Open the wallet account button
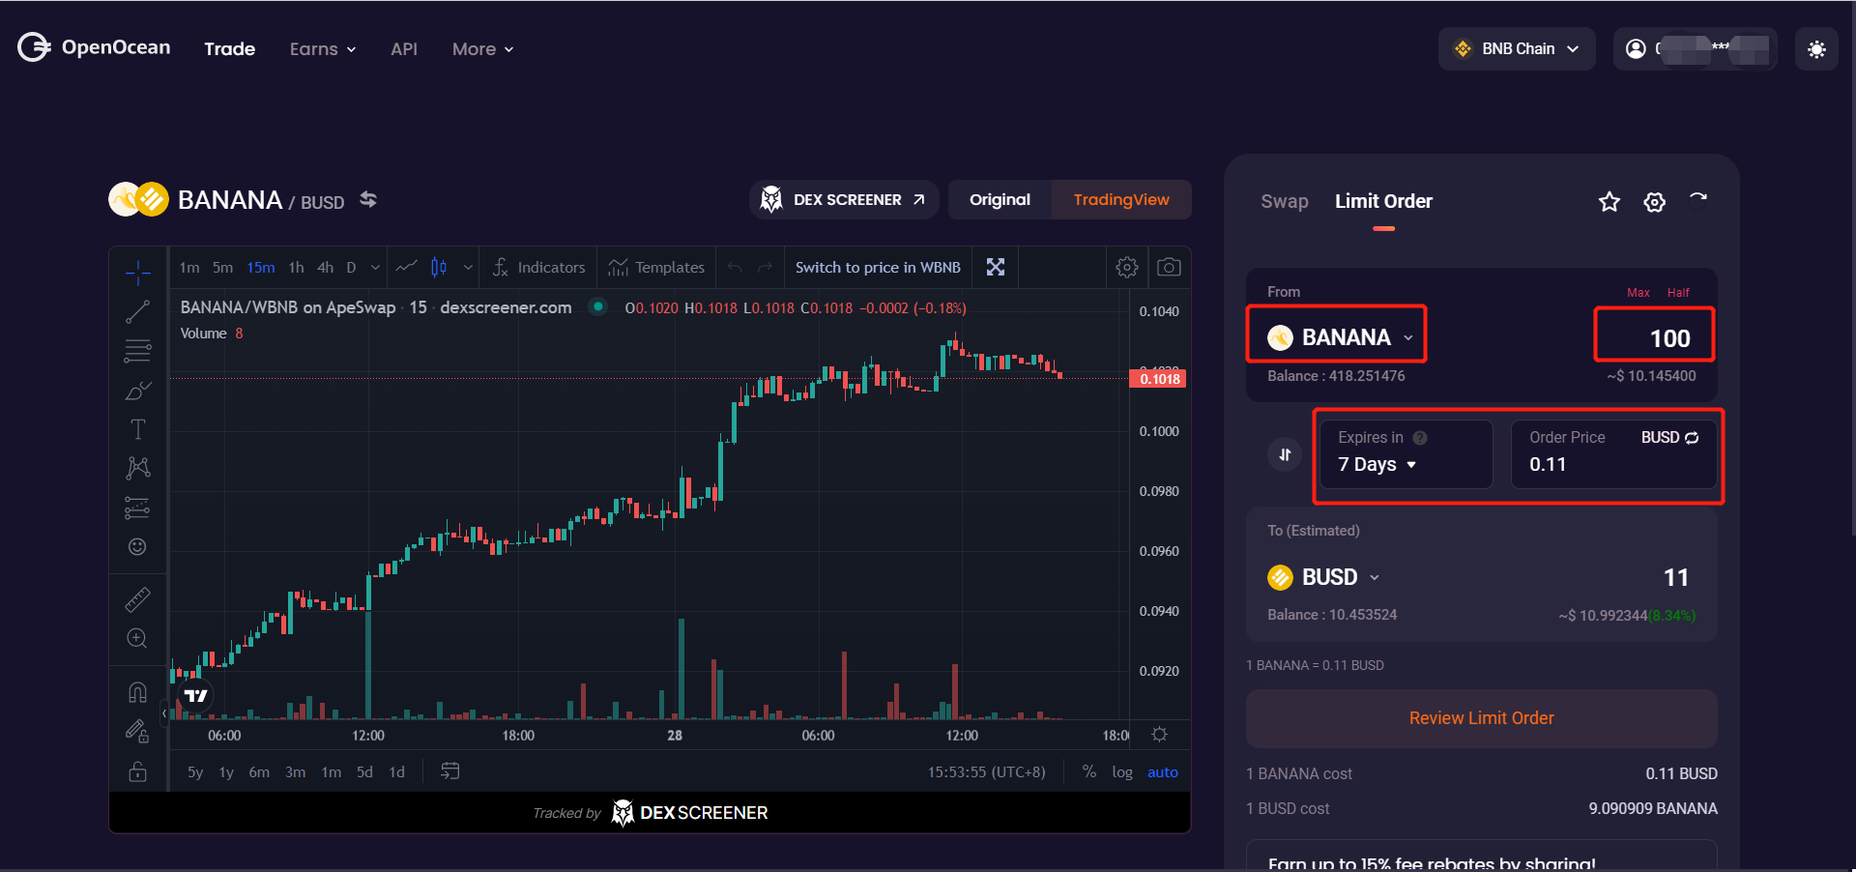The width and height of the screenshot is (1856, 872). [x=1696, y=49]
